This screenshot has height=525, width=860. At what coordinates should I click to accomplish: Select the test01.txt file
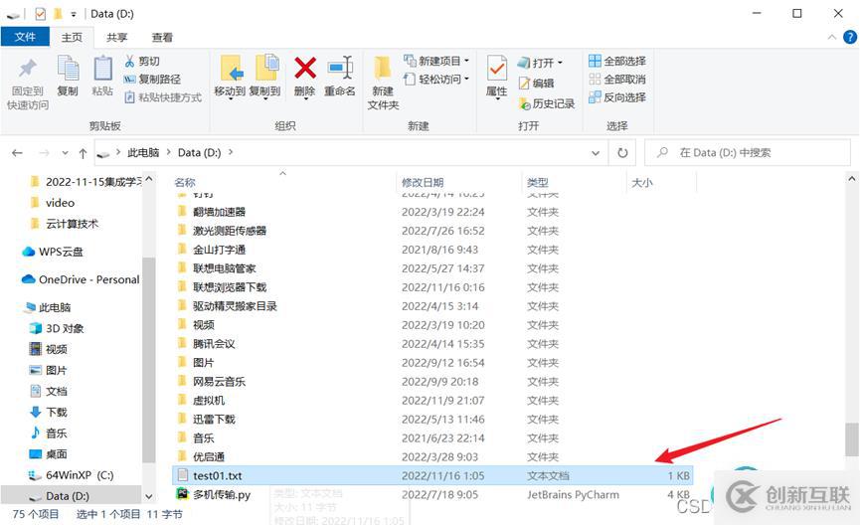tap(217, 476)
